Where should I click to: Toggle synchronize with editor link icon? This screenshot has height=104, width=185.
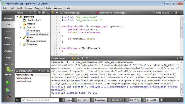[39, 12]
